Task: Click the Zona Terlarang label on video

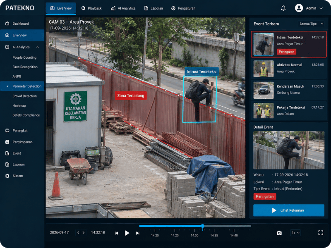Action: click(x=131, y=96)
